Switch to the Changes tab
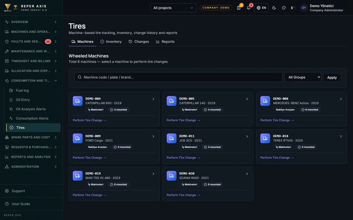This screenshot has height=220, width=353. click(139, 42)
